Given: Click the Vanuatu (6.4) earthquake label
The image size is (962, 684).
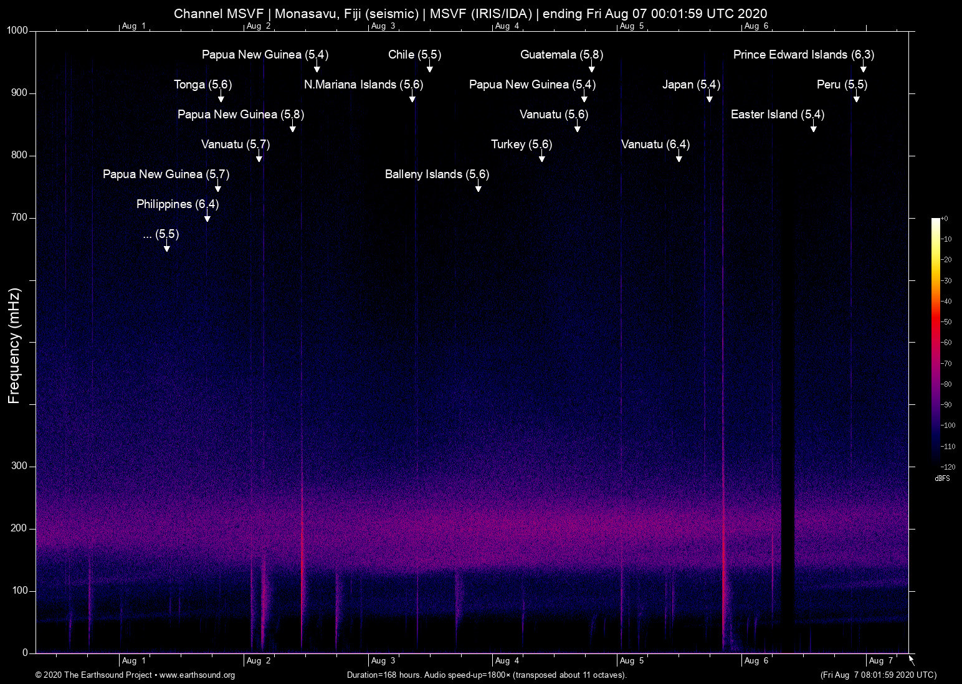Looking at the screenshot, I should pyautogui.click(x=655, y=145).
